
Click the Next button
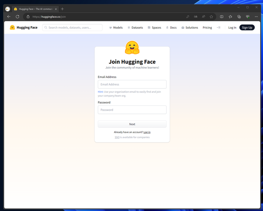tap(132, 124)
